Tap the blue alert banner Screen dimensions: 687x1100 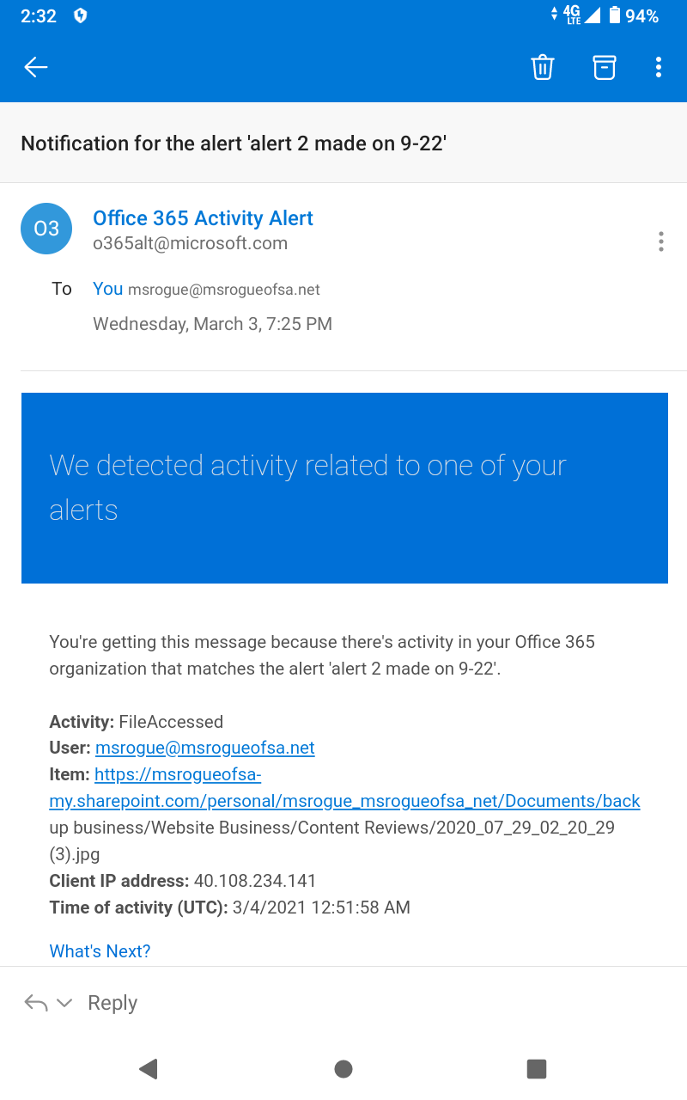click(x=344, y=487)
